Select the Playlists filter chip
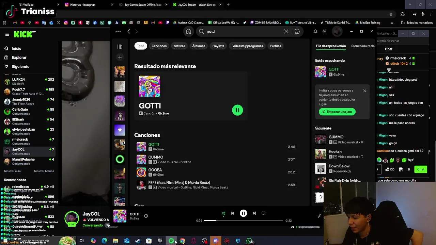 218,46
